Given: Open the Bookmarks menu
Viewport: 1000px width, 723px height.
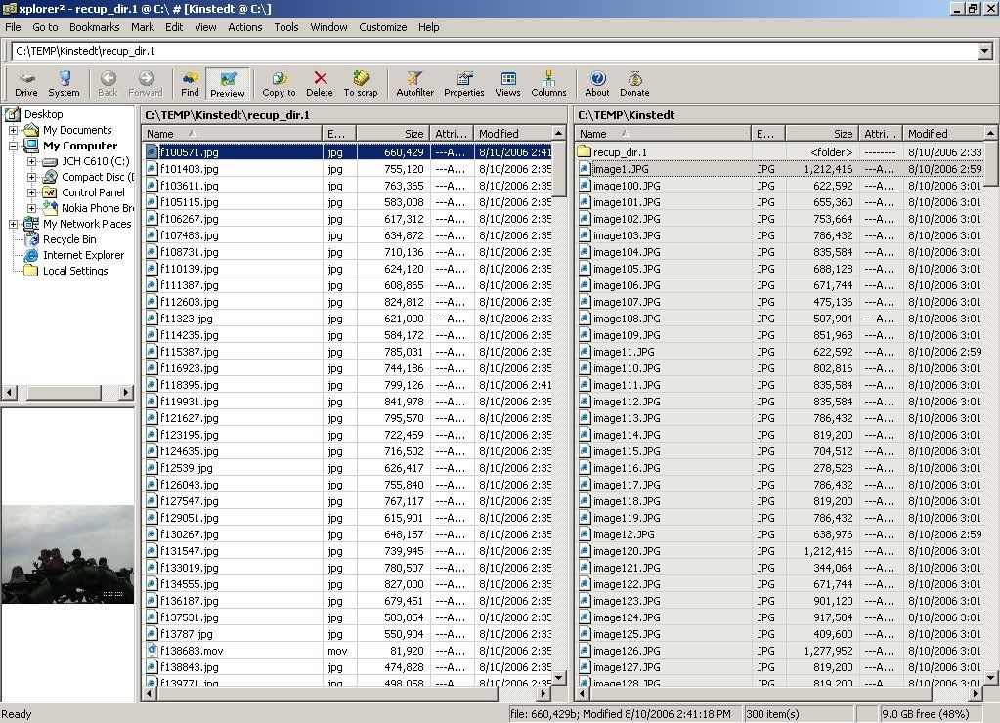Looking at the screenshot, I should (x=94, y=27).
